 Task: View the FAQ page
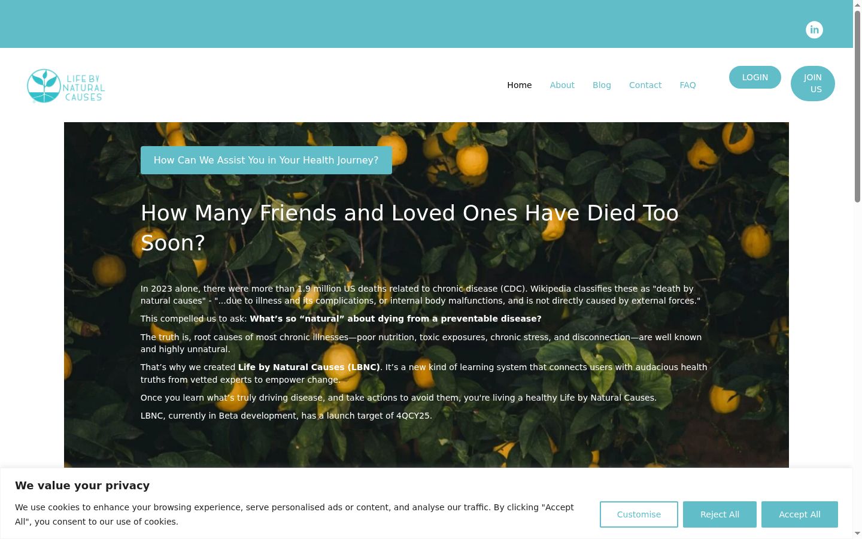tap(688, 85)
